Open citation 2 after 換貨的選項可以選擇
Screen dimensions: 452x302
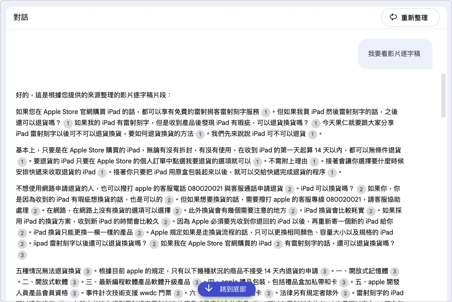[x=177, y=211]
